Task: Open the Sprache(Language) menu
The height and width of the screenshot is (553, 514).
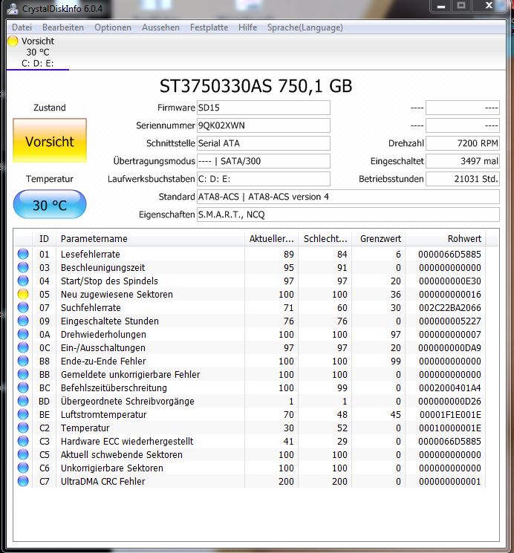Action: pos(305,27)
